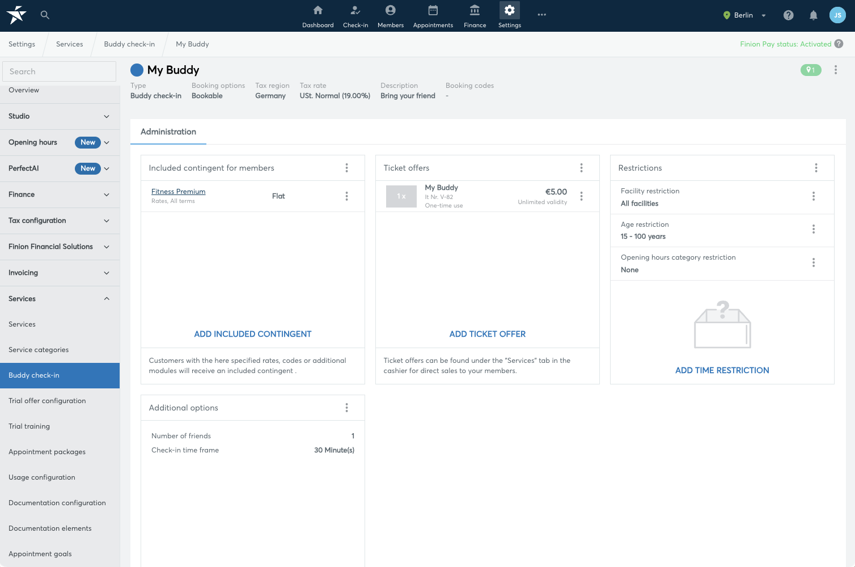Open Opening hours category restriction options
The height and width of the screenshot is (567, 855).
pyautogui.click(x=813, y=263)
